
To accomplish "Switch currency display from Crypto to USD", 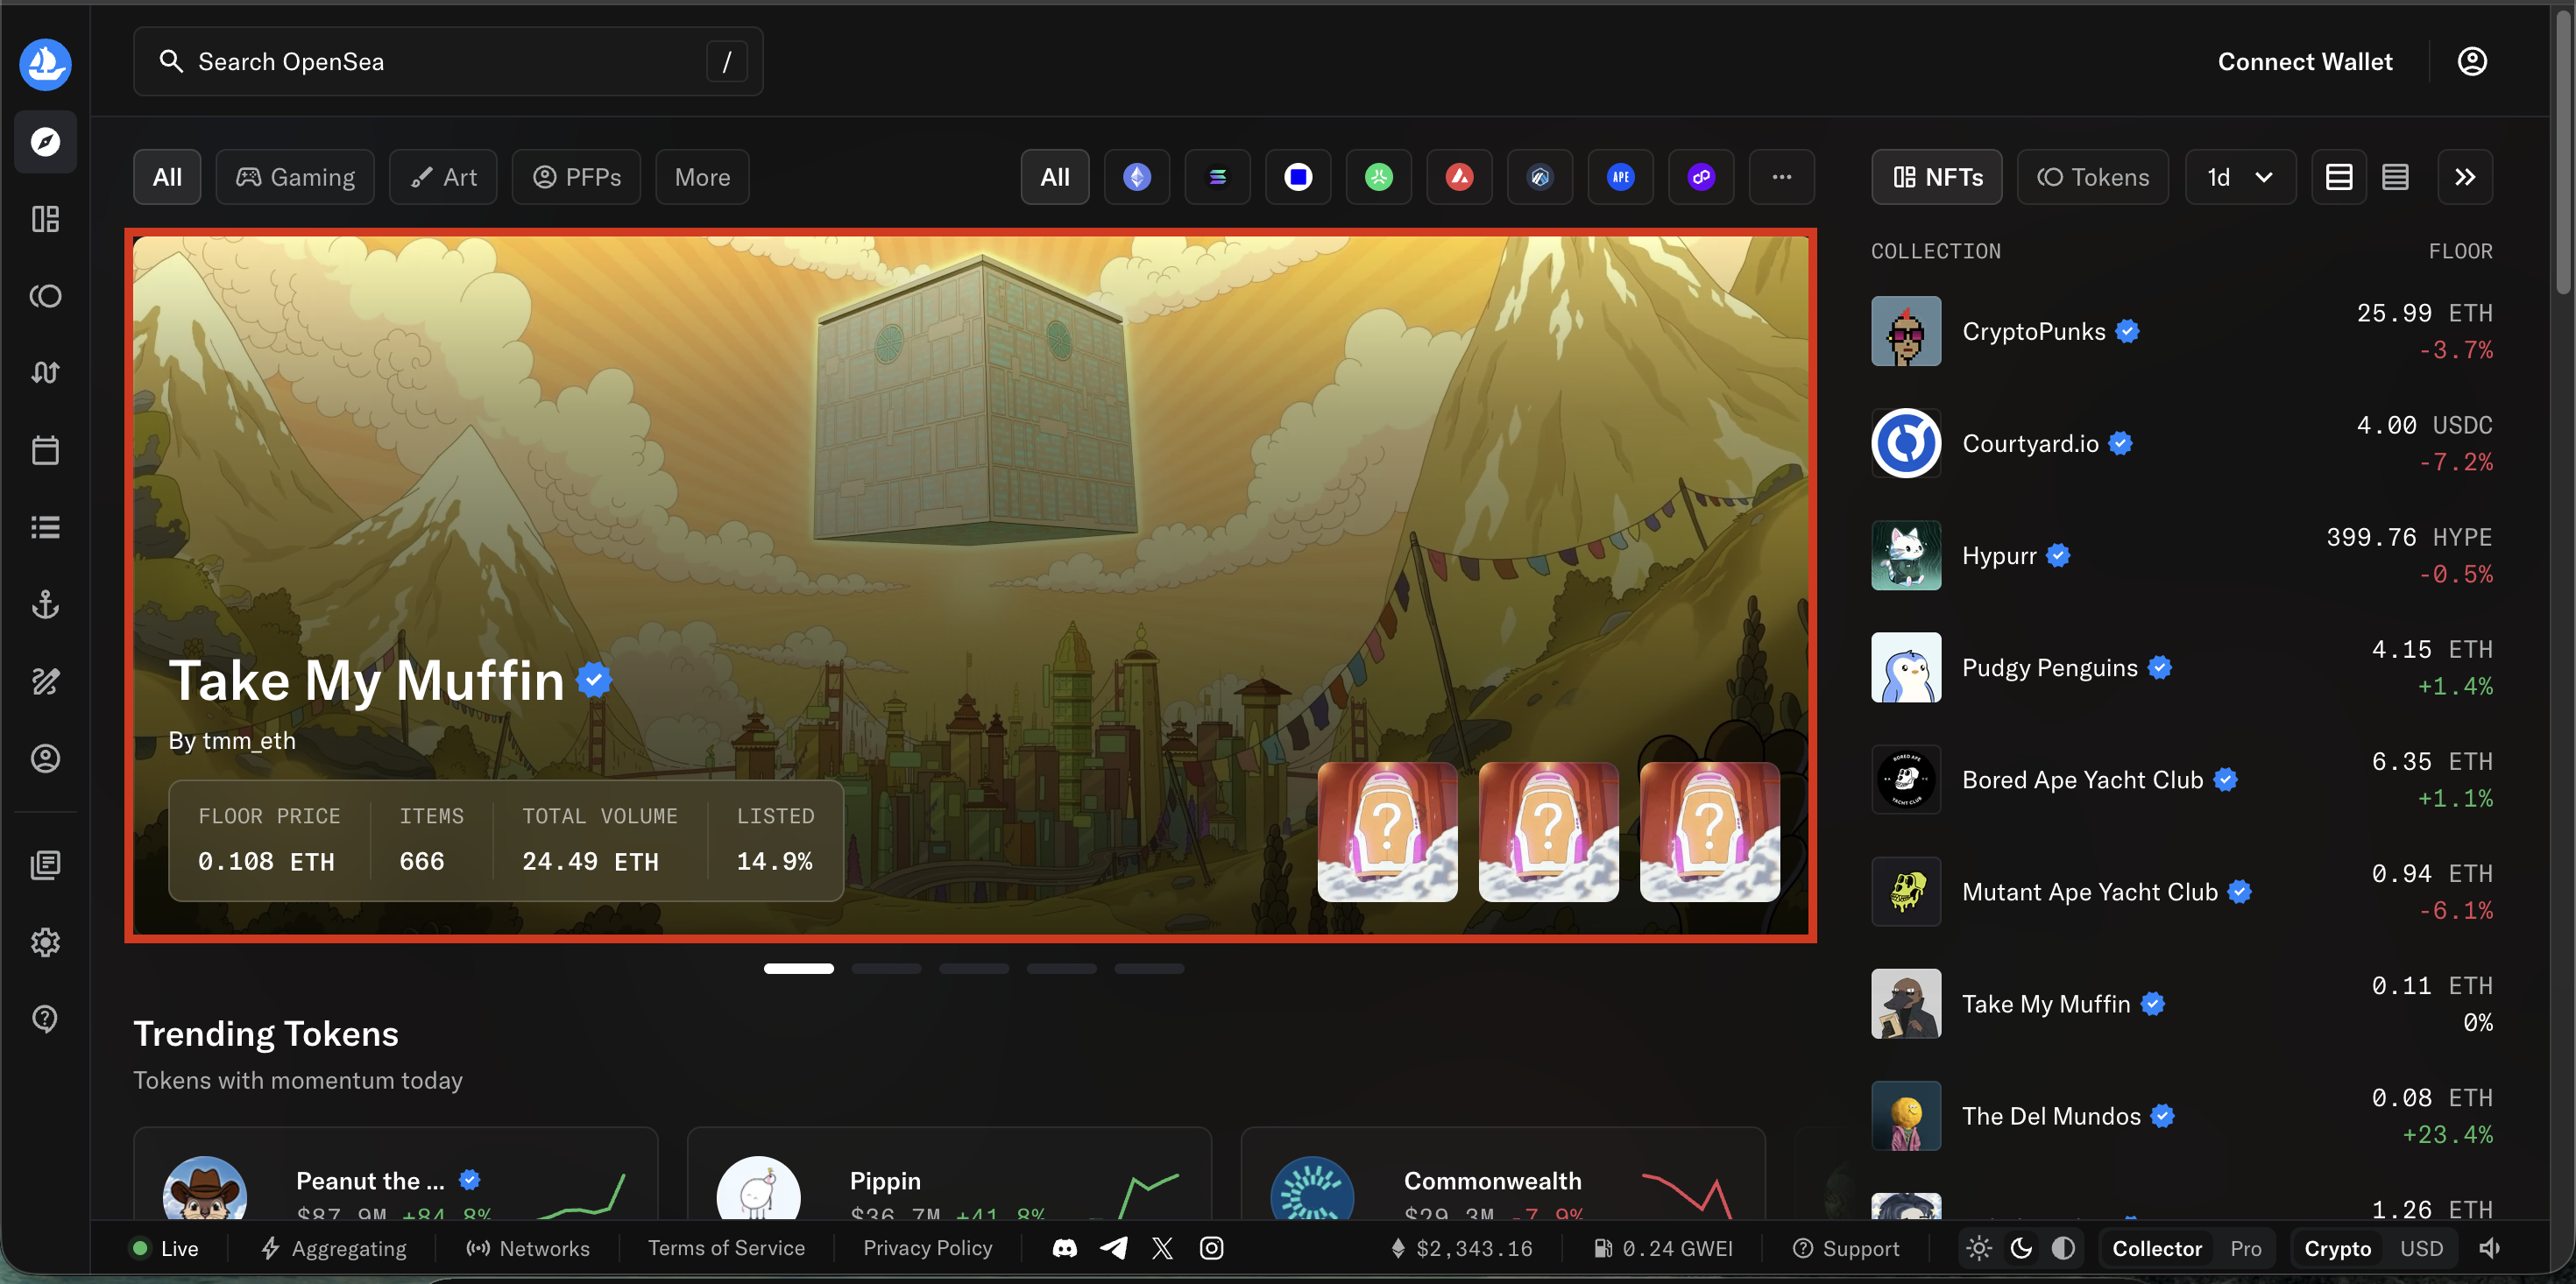I will click(2421, 1248).
